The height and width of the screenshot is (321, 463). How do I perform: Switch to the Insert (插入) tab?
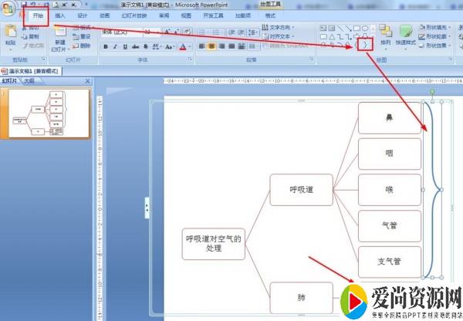(x=60, y=15)
